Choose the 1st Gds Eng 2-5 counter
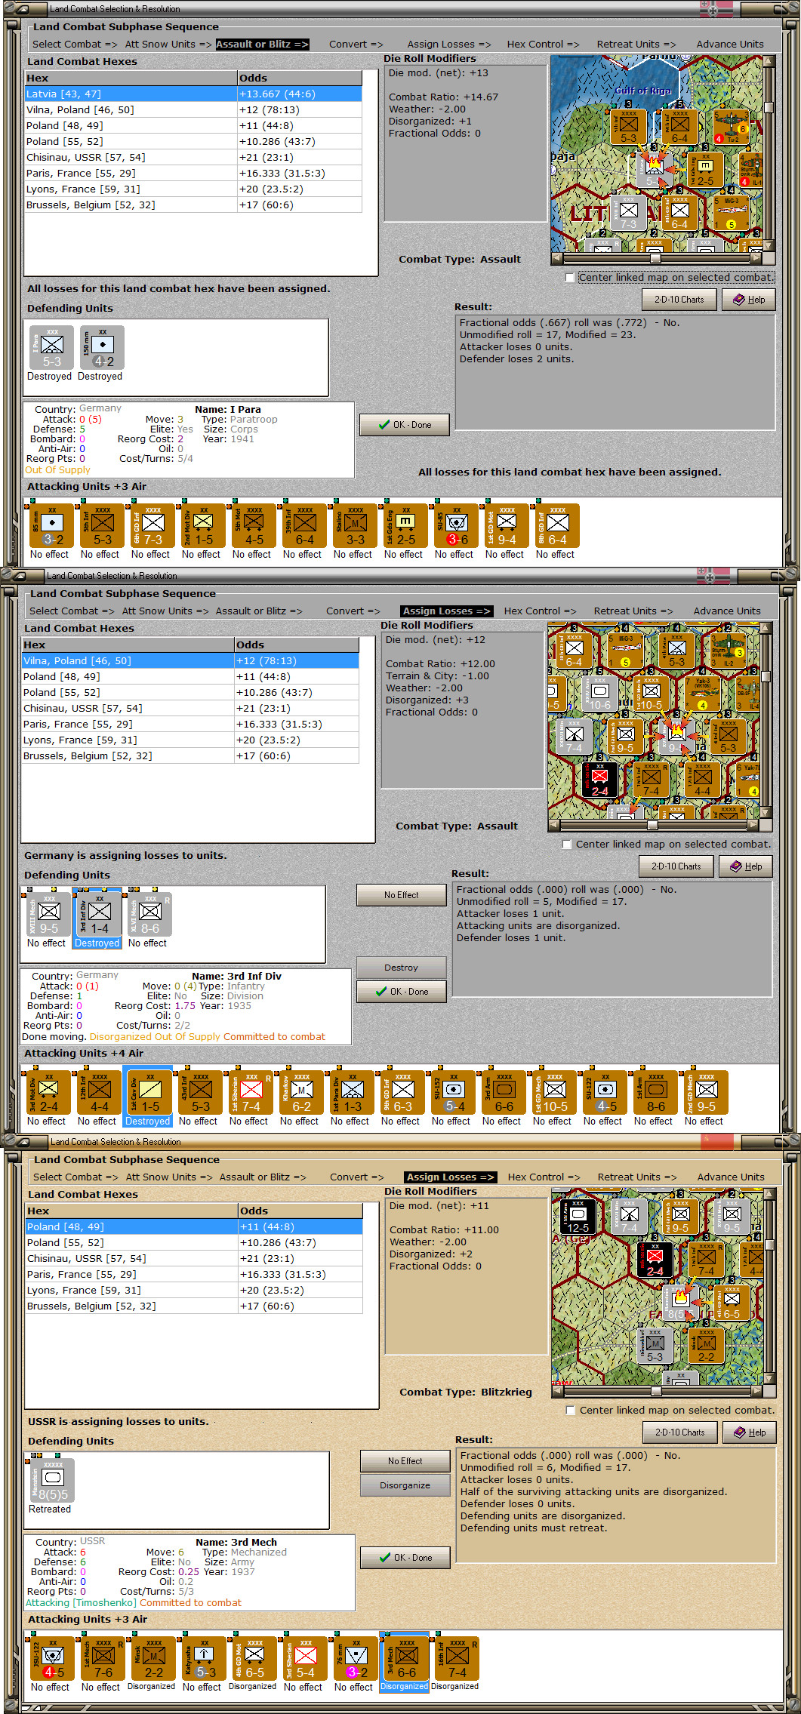This screenshot has height=1714, width=801. (x=405, y=526)
